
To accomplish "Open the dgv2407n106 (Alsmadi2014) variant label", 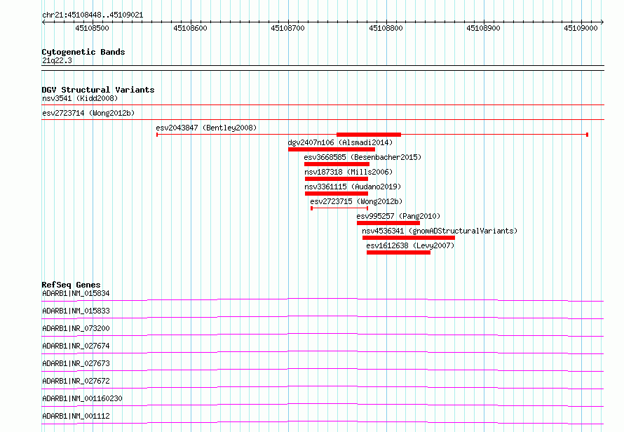I will (340, 142).
